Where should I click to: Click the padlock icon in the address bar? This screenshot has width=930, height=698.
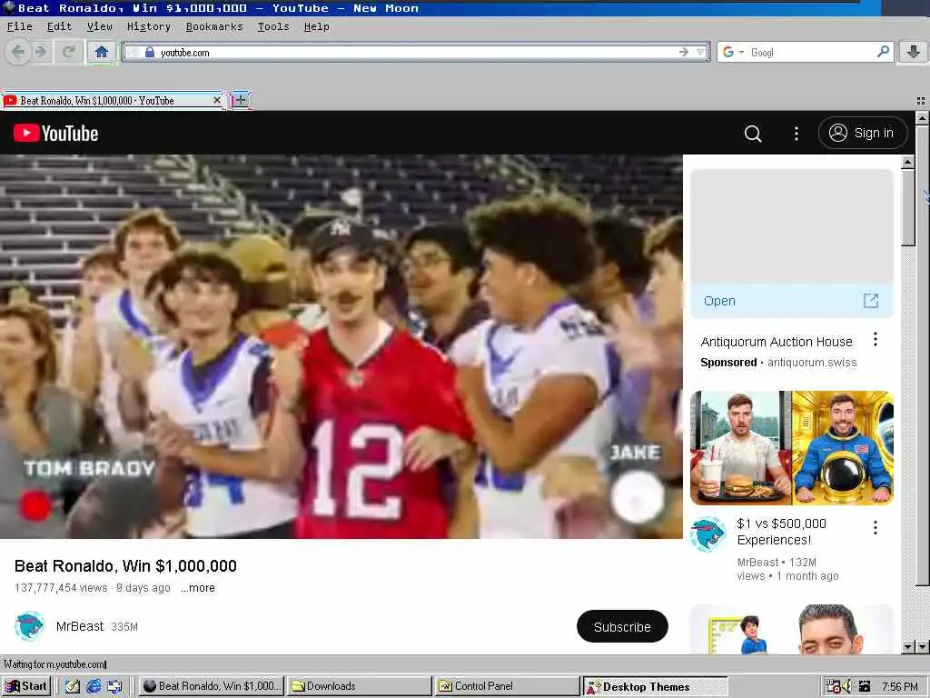coord(150,52)
